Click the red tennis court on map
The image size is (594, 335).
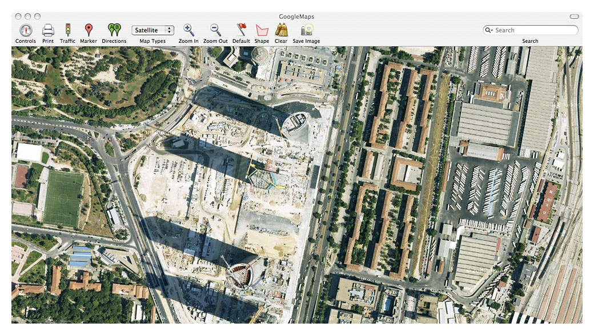pyautogui.click(x=21, y=176)
